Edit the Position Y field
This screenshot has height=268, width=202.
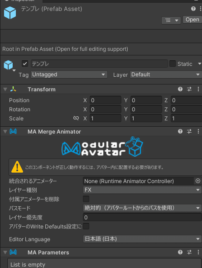point(146,100)
